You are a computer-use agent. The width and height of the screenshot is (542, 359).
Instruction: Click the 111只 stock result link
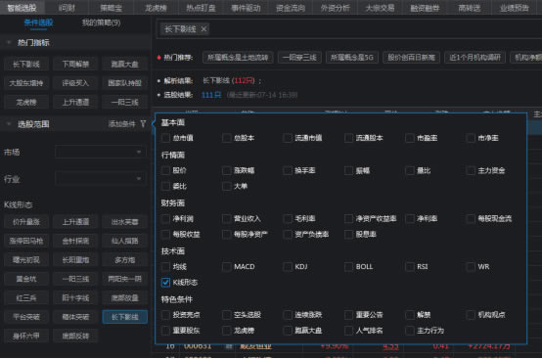pyautogui.click(x=211, y=95)
